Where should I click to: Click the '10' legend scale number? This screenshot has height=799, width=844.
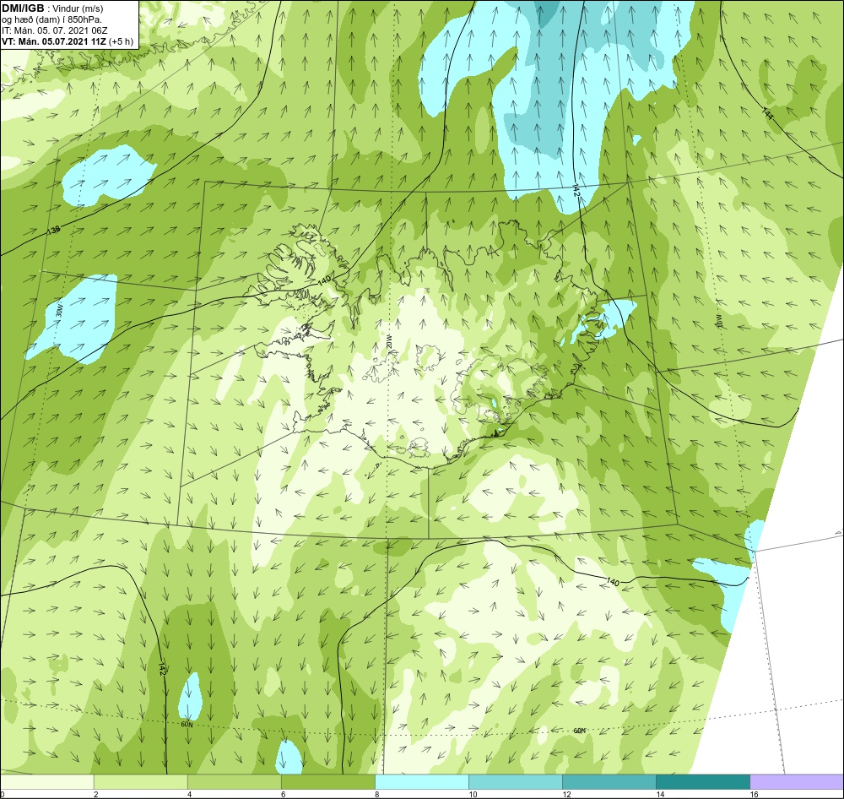click(x=473, y=794)
